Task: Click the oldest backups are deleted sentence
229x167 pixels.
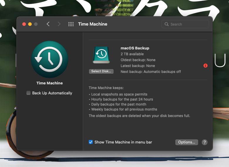Action: (x=139, y=116)
